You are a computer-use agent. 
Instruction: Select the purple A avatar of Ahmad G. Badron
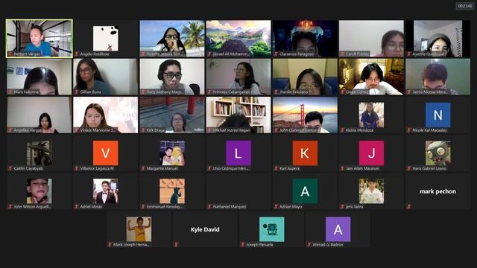coord(338,229)
